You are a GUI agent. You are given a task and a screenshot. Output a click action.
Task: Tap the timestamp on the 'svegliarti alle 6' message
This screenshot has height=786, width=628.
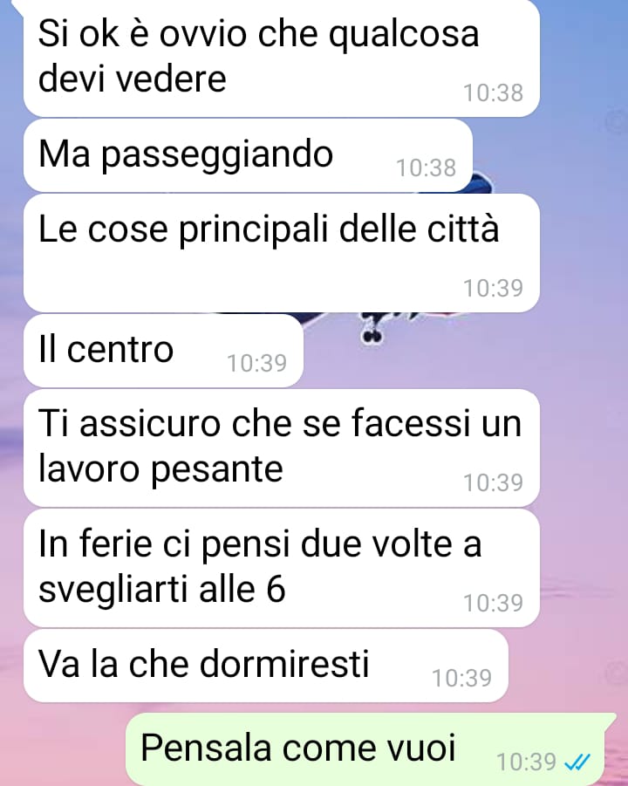tap(493, 603)
